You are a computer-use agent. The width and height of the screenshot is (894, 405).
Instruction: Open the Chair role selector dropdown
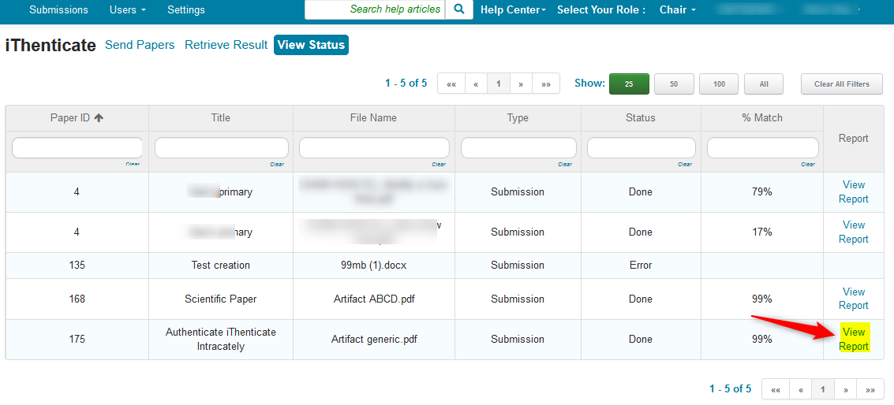point(677,10)
